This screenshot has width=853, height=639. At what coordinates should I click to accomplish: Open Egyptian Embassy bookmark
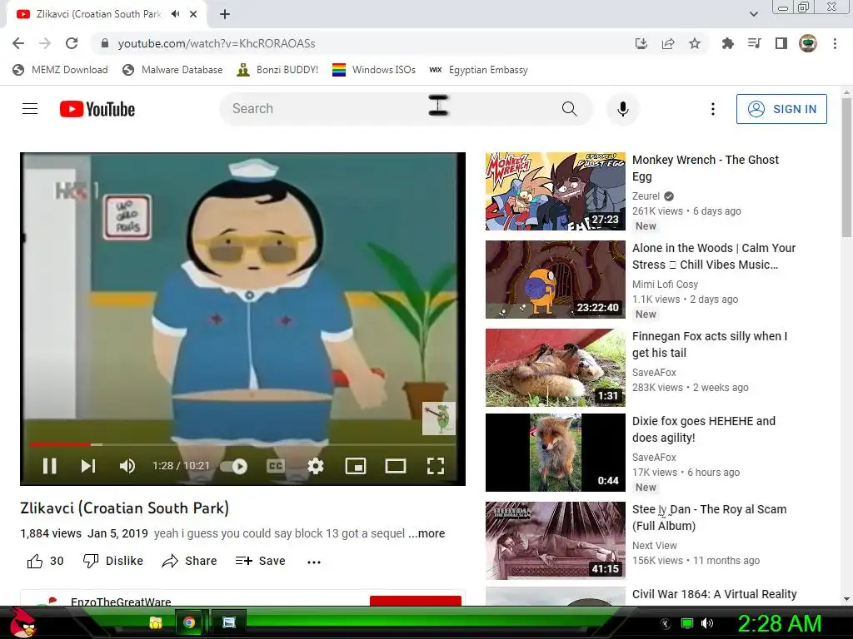(x=479, y=70)
